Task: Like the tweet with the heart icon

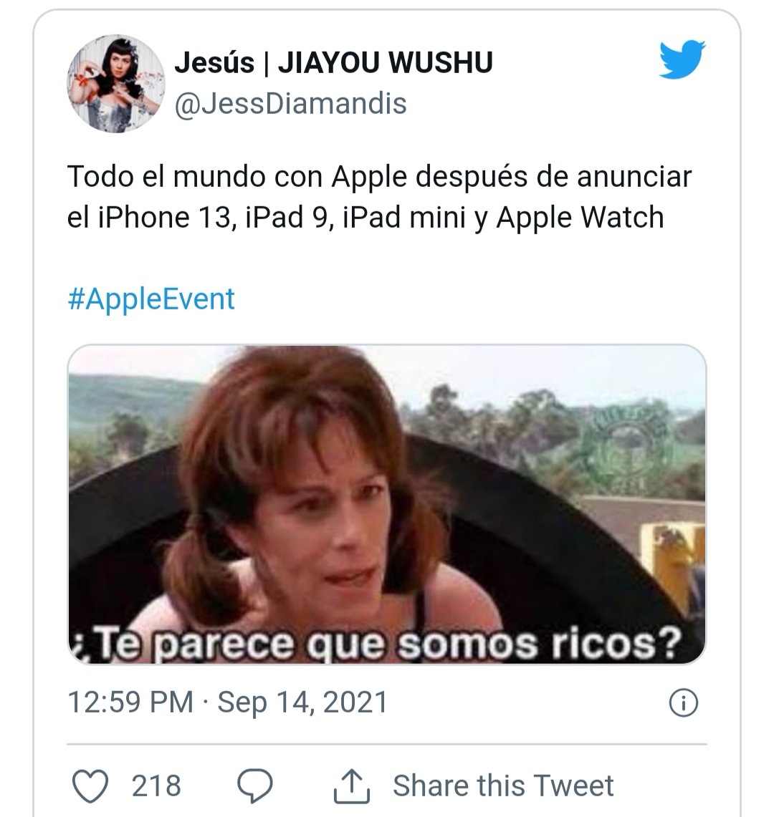Action: 90,785
